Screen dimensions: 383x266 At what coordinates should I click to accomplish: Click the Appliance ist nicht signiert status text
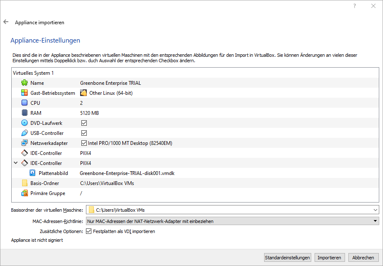tap(37, 240)
